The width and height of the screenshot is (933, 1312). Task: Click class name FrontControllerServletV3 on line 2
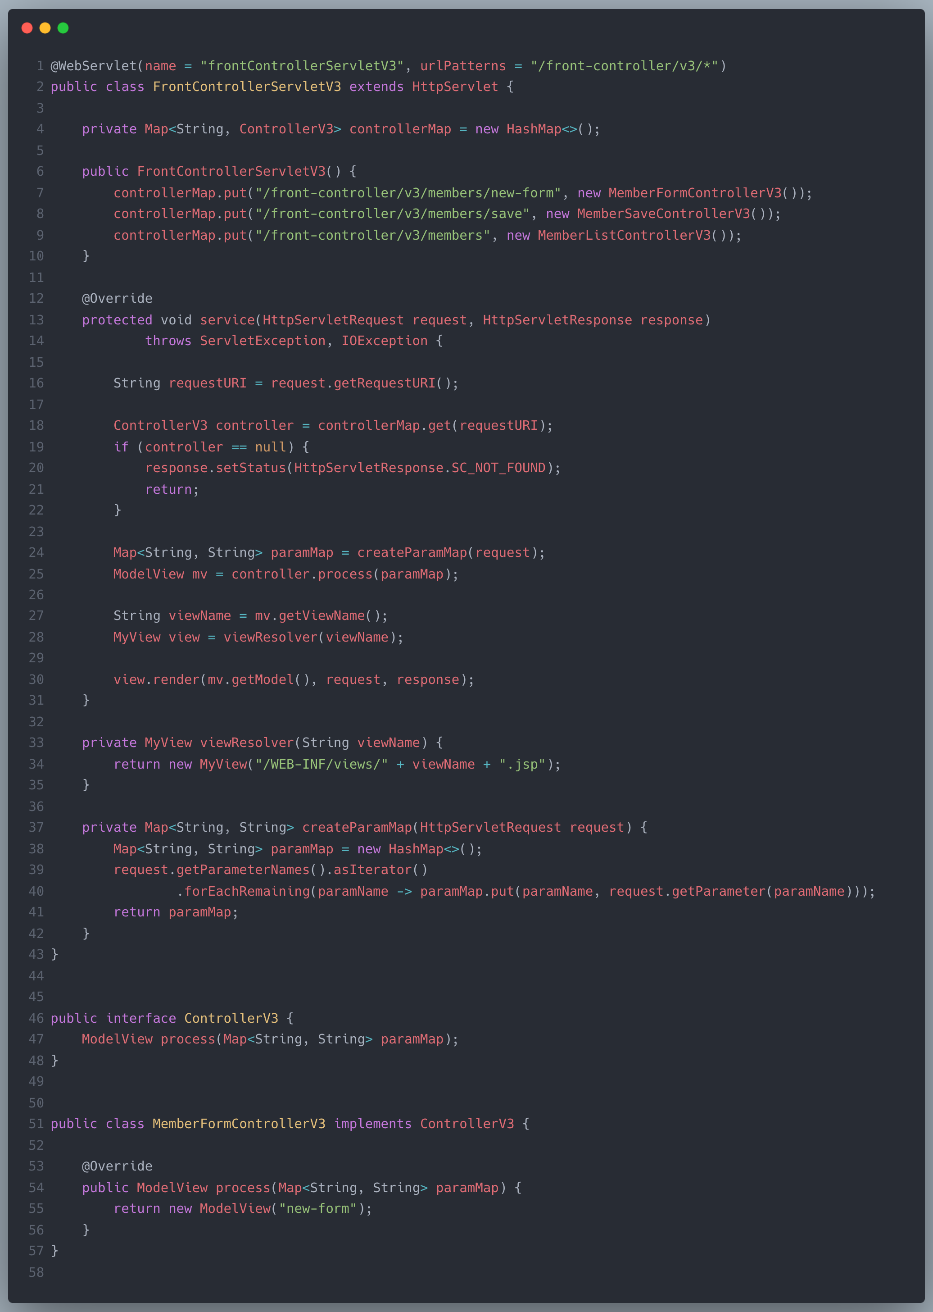coord(246,87)
